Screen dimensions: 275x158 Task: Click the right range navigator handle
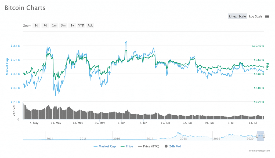coord(264,136)
